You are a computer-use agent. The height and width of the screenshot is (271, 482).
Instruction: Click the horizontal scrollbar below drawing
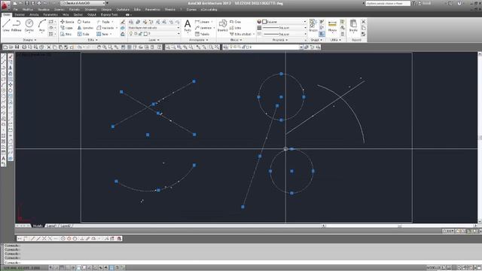400,226
